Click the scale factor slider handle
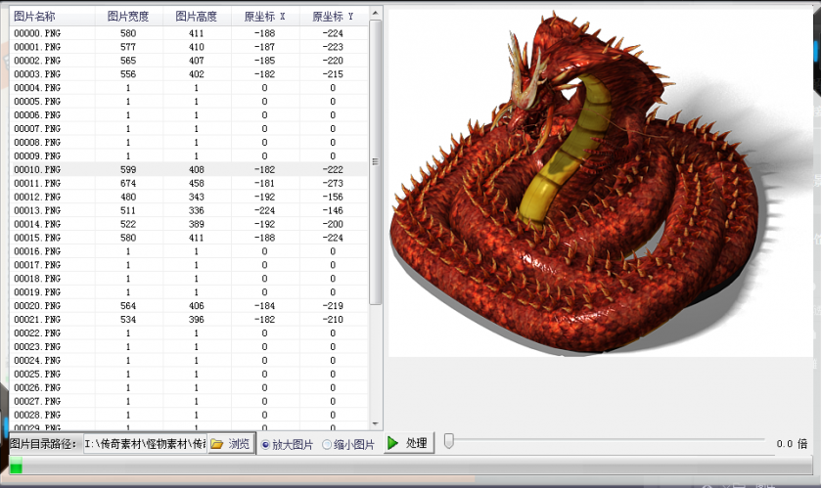Viewport: 822px width, 488px height. [448, 442]
